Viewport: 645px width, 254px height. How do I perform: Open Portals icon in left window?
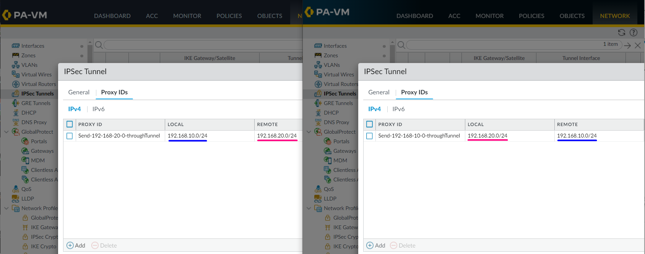25,141
